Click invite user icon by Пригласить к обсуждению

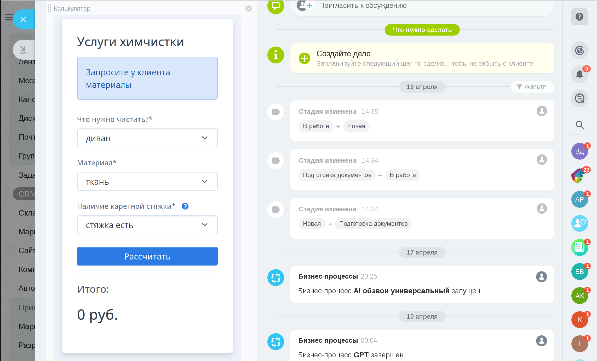305,5
